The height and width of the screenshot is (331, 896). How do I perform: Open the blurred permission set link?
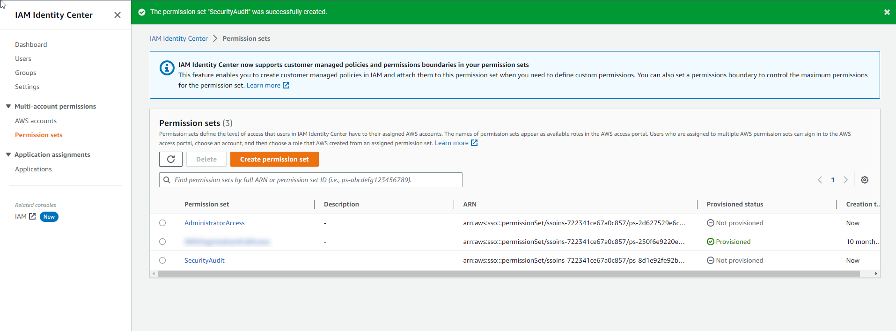227,242
